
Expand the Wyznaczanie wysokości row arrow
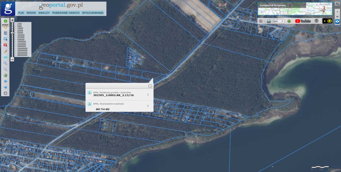click(x=148, y=106)
